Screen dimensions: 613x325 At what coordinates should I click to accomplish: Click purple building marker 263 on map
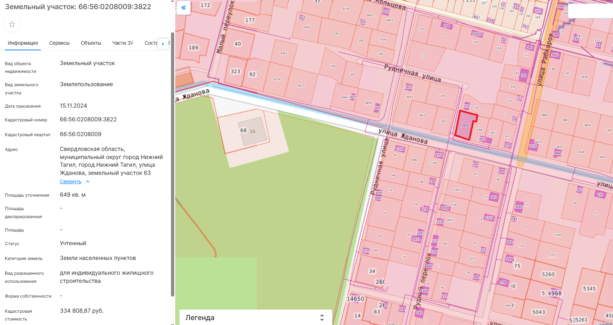point(494,197)
